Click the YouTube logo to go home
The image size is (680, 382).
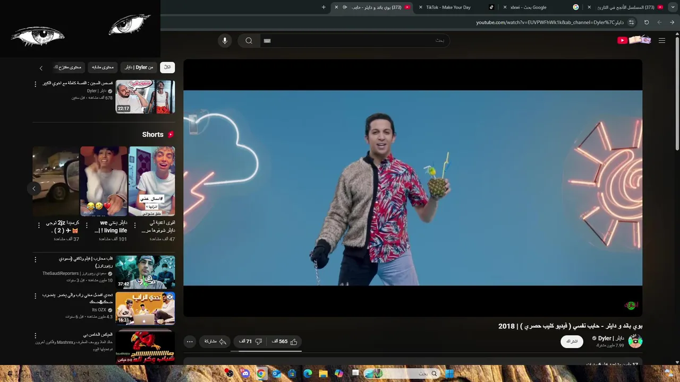(x=634, y=40)
